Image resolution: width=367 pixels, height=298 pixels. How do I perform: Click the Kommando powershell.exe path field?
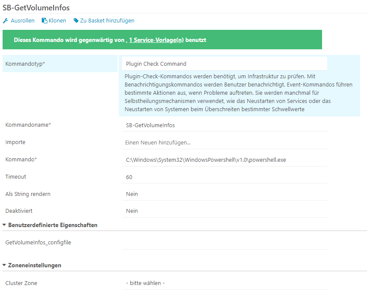click(x=224, y=160)
